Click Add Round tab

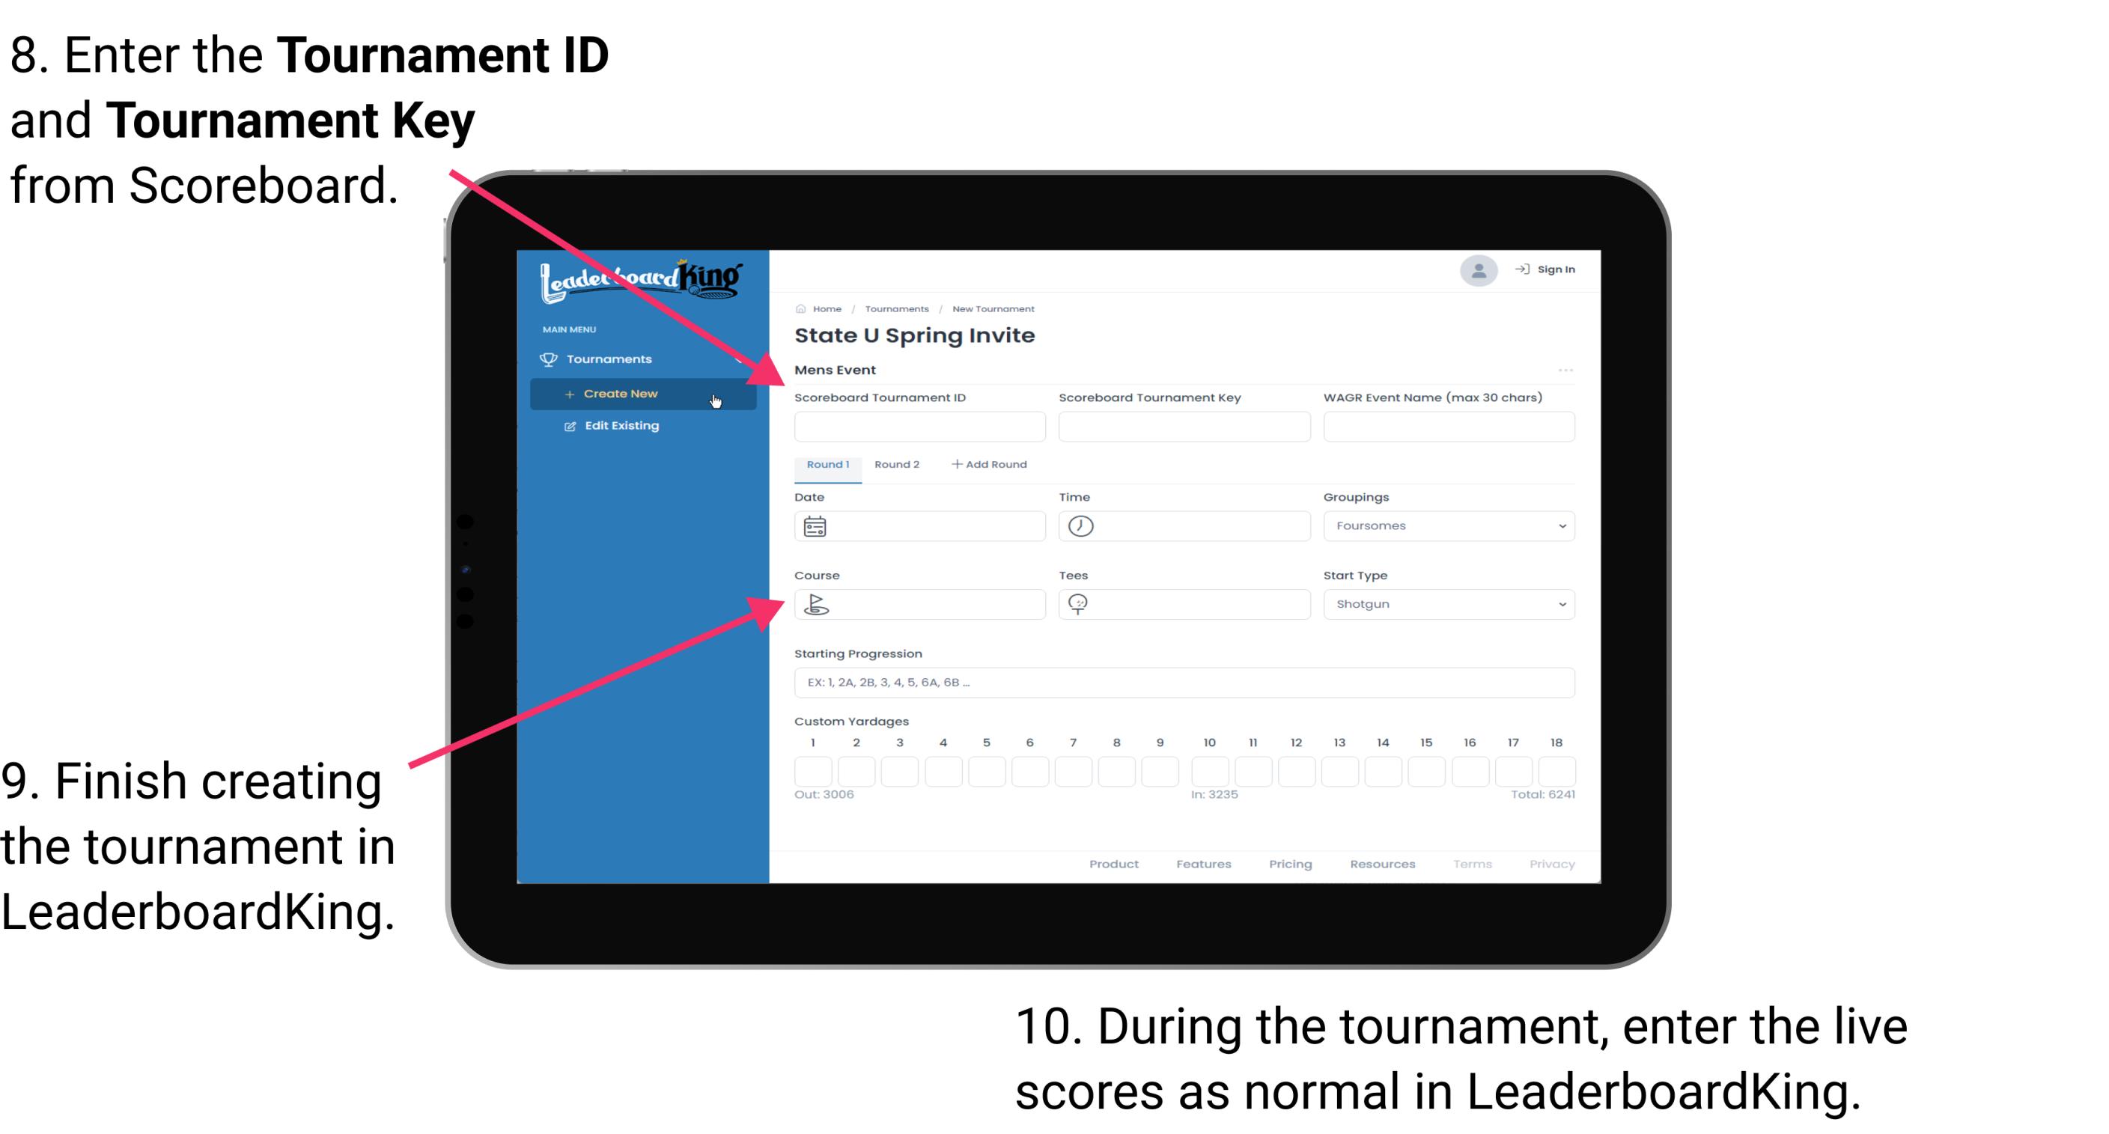click(x=992, y=465)
